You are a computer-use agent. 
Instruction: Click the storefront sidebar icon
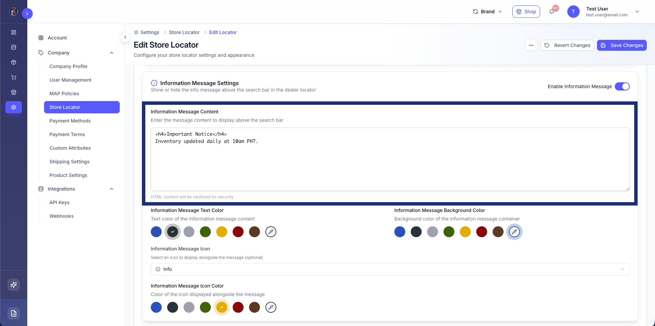pos(14,92)
